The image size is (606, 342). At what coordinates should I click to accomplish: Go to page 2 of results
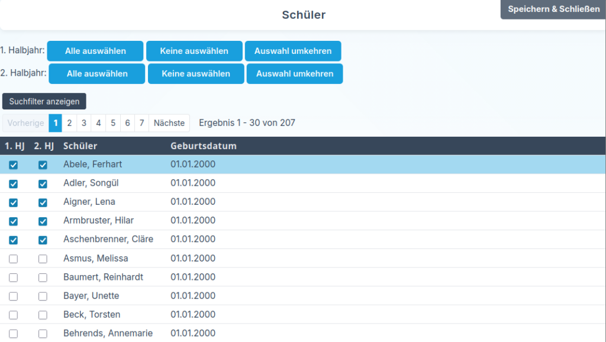[69, 123]
